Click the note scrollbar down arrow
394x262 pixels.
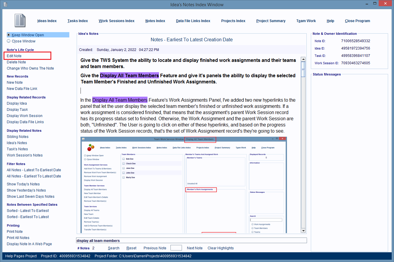coord(303,230)
